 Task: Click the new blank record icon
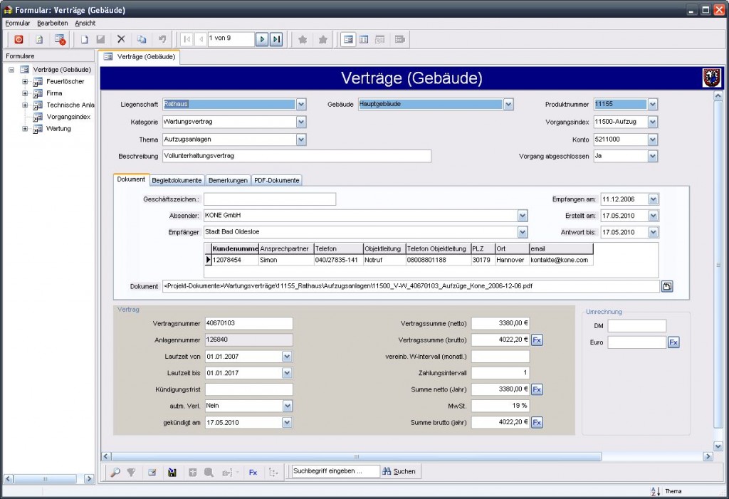[84, 40]
